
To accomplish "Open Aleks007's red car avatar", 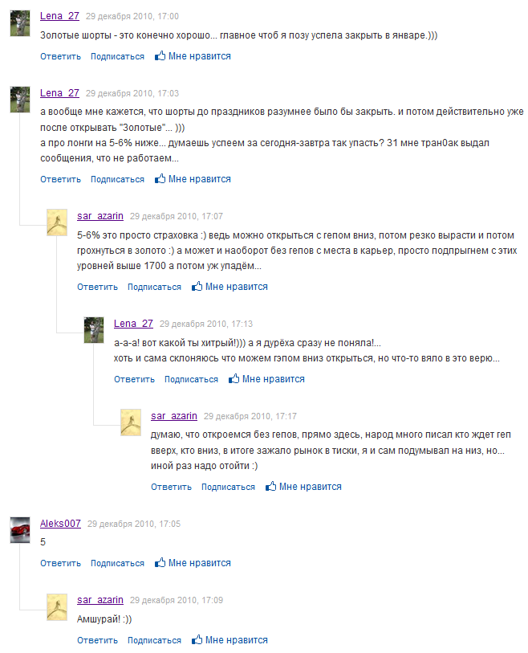I will (x=20, y=530).
